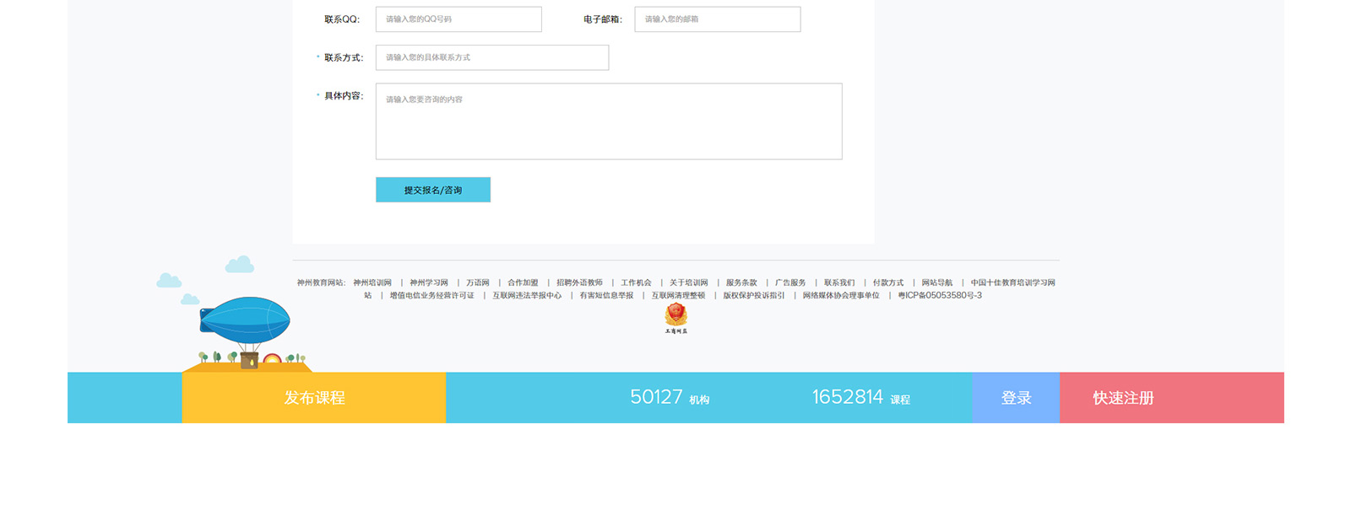Open the 互联网违法举报中心 link
This screenshot has height=516, width=1351.
click(x=527, y=296)
